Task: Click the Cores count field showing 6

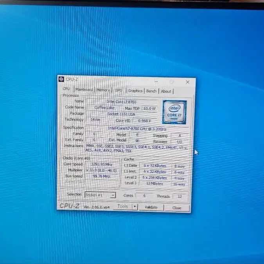Action: (x=144, y=196)
